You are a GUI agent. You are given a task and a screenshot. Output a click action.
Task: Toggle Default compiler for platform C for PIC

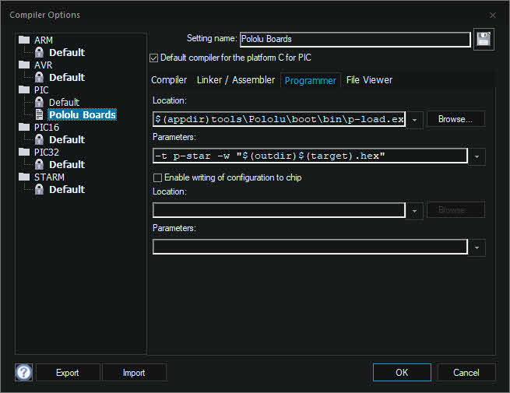pyautogui.click(x=154, y=58)
